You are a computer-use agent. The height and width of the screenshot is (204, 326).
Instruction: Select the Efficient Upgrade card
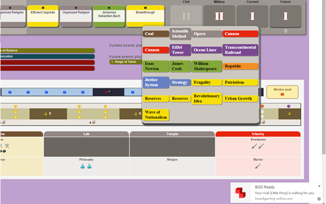pos(43,16)
